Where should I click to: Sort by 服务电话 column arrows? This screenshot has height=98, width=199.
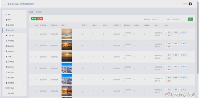click(131, 25)
